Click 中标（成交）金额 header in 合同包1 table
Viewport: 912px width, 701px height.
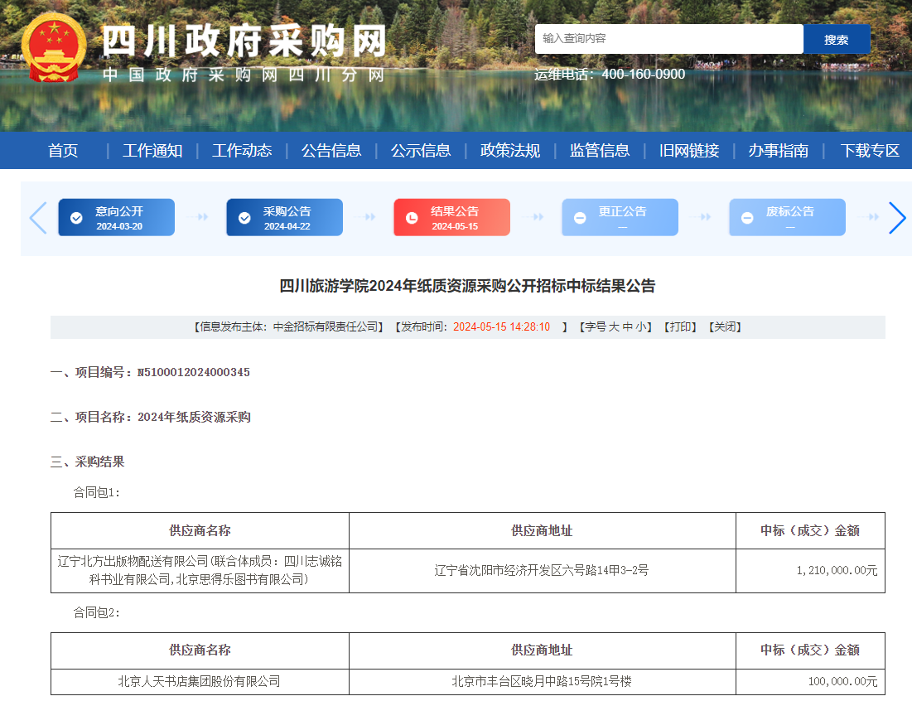pyautogui.click(x=810, y=530)
